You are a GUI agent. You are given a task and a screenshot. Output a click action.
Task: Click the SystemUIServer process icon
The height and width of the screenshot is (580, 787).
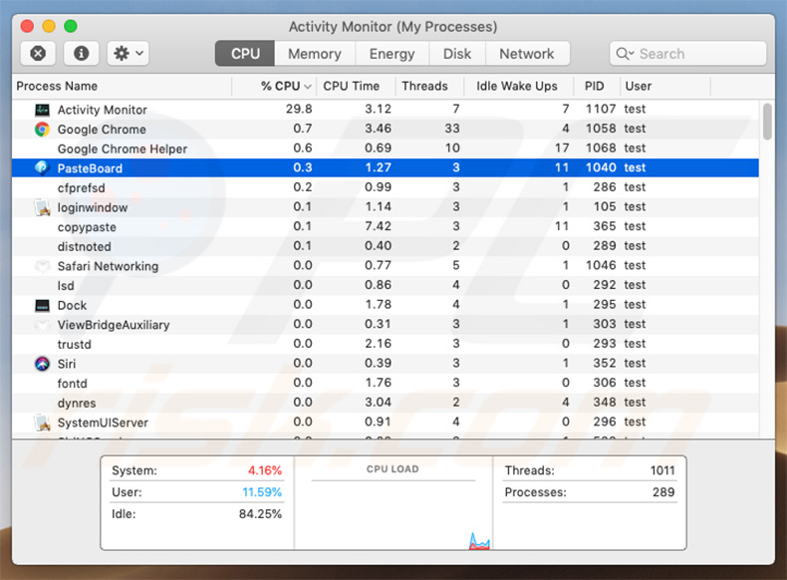click(x=42, y=423)
